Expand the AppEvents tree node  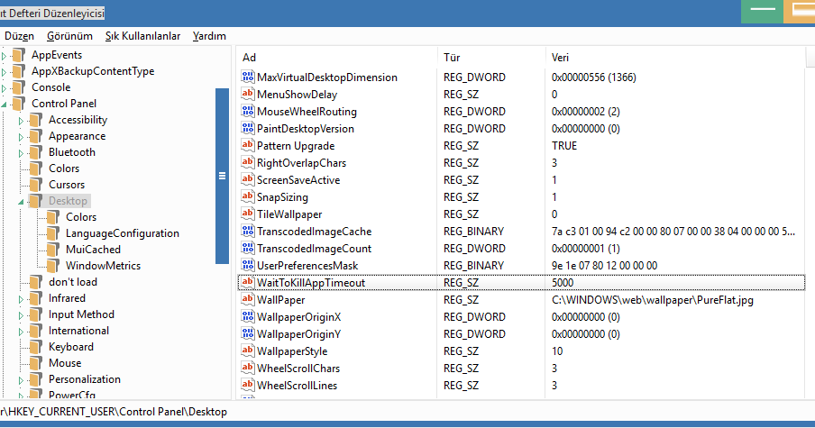(x=5, y=56)
